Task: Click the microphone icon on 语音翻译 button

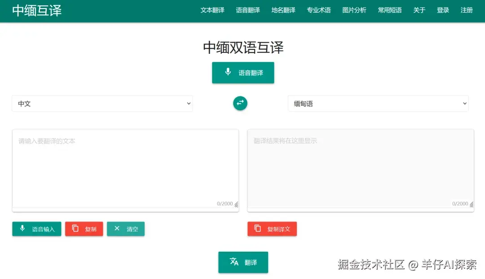Action: coord(228,72)
